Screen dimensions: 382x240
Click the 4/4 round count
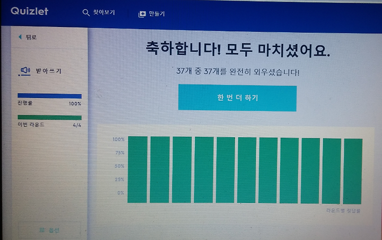point(77,125)
